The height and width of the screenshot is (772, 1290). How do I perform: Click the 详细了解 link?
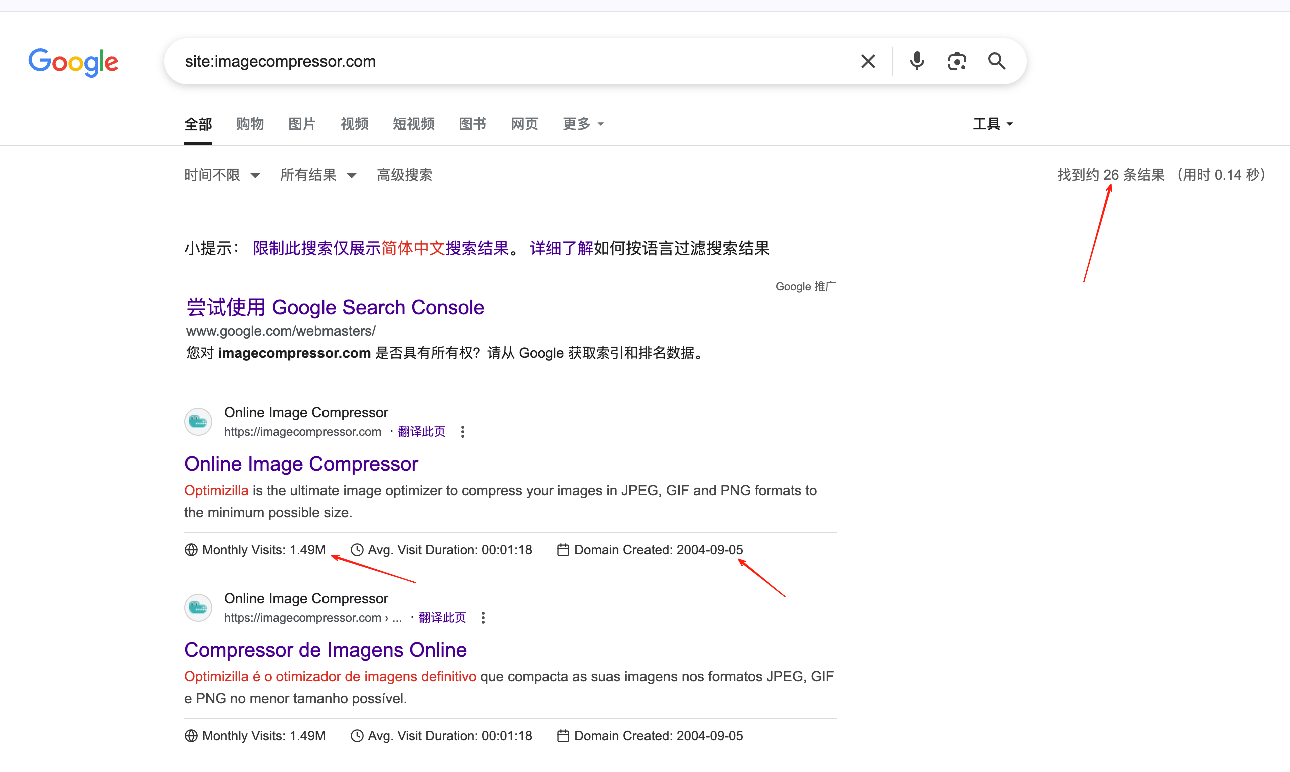click(561, 248)
